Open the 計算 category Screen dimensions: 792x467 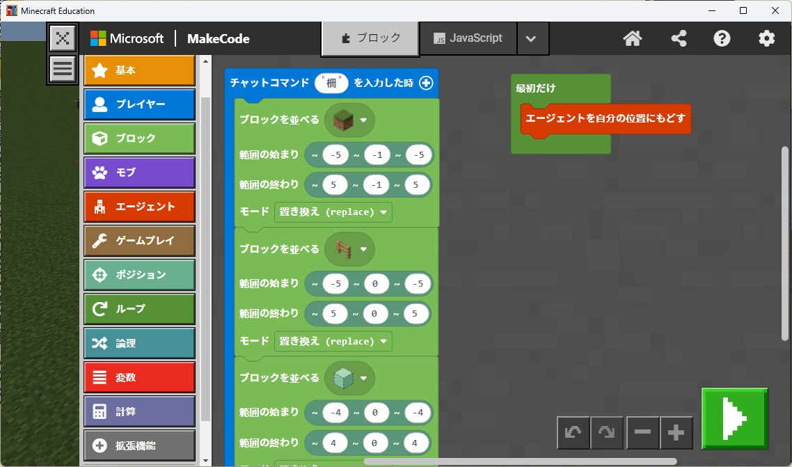[139, 411]
